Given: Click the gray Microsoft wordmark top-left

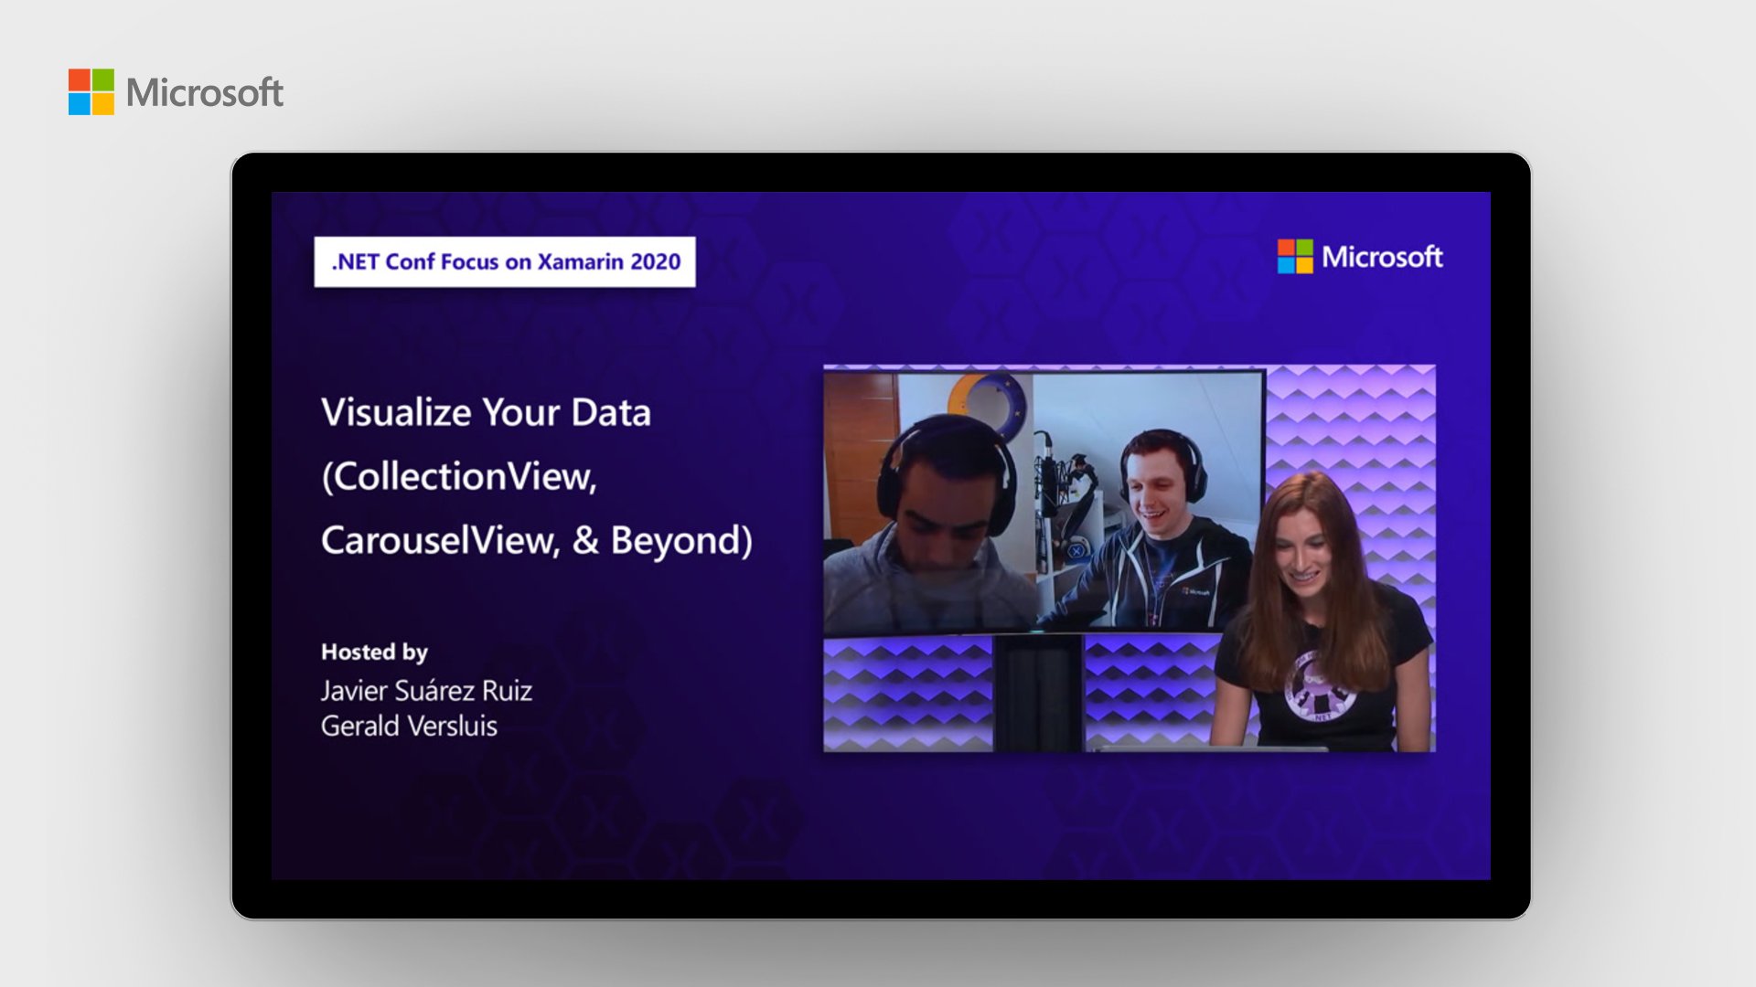Looking at the screenshot, I should coord(205,92).
